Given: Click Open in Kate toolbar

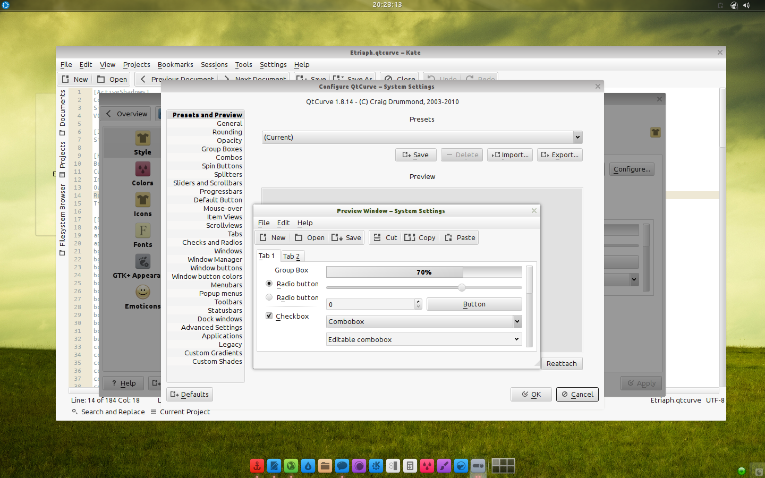Looking at the screenshot, I should [112, 79].
